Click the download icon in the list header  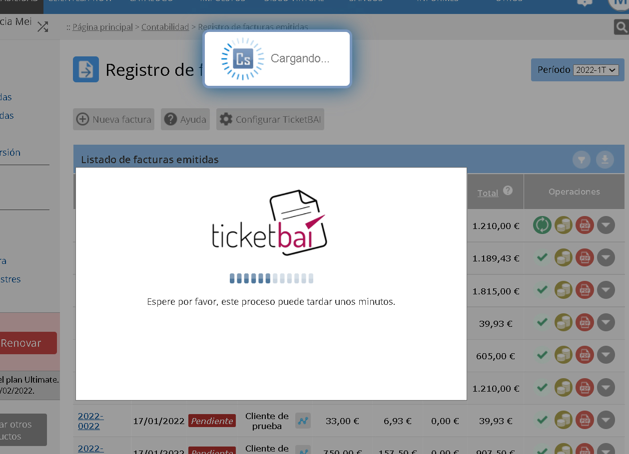[605, 160]
